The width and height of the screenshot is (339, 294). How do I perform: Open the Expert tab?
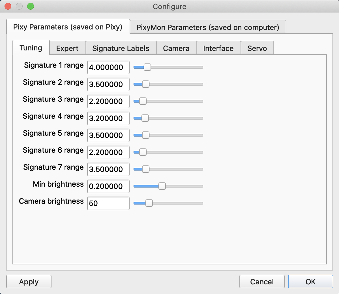pos(67,48)
